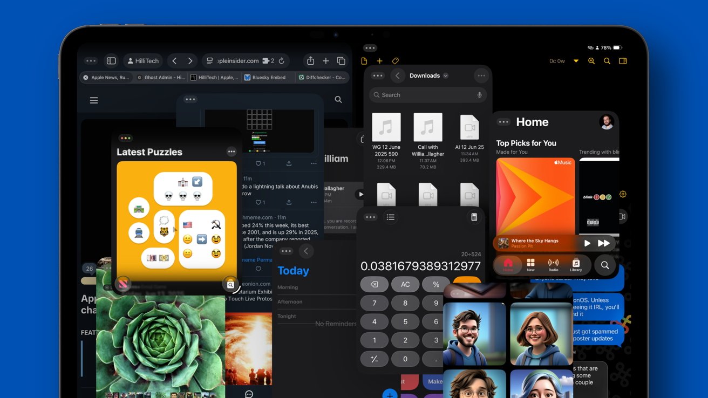The width and height of the screenshot is (708, 398).
Task: Tap percent key on calculator
Action: pos(436,284)
